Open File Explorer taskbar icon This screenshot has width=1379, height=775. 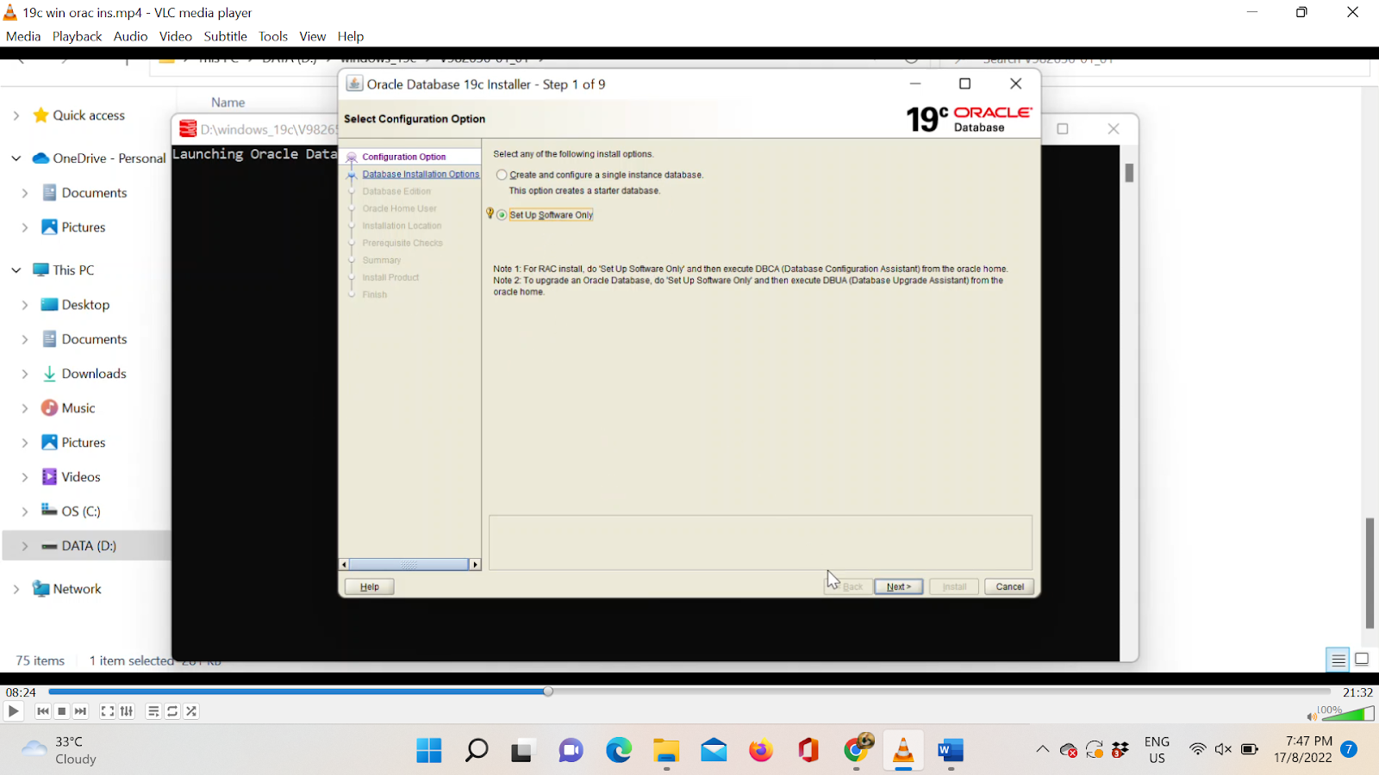pos(666,751)
